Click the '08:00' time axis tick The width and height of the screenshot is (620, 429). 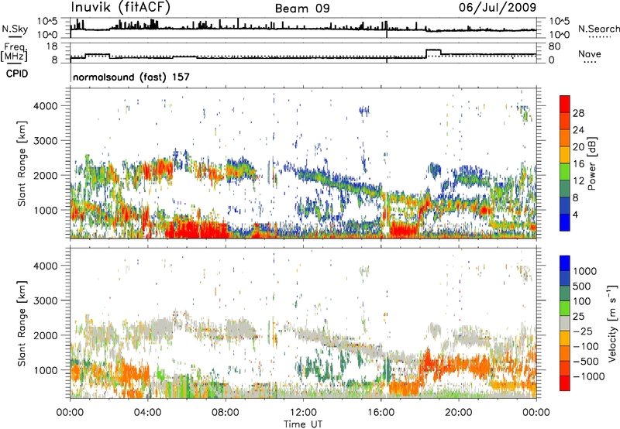tap(226, 413)
